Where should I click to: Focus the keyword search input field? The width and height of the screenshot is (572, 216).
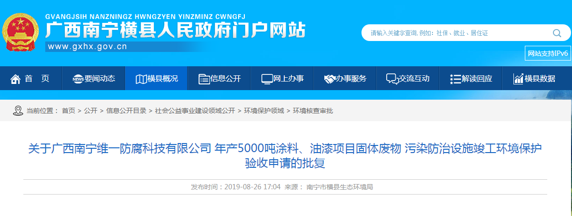pos(457,33)
